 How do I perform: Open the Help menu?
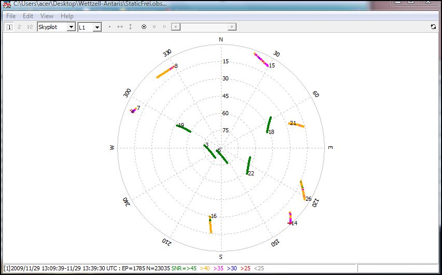tap(67, 16)
